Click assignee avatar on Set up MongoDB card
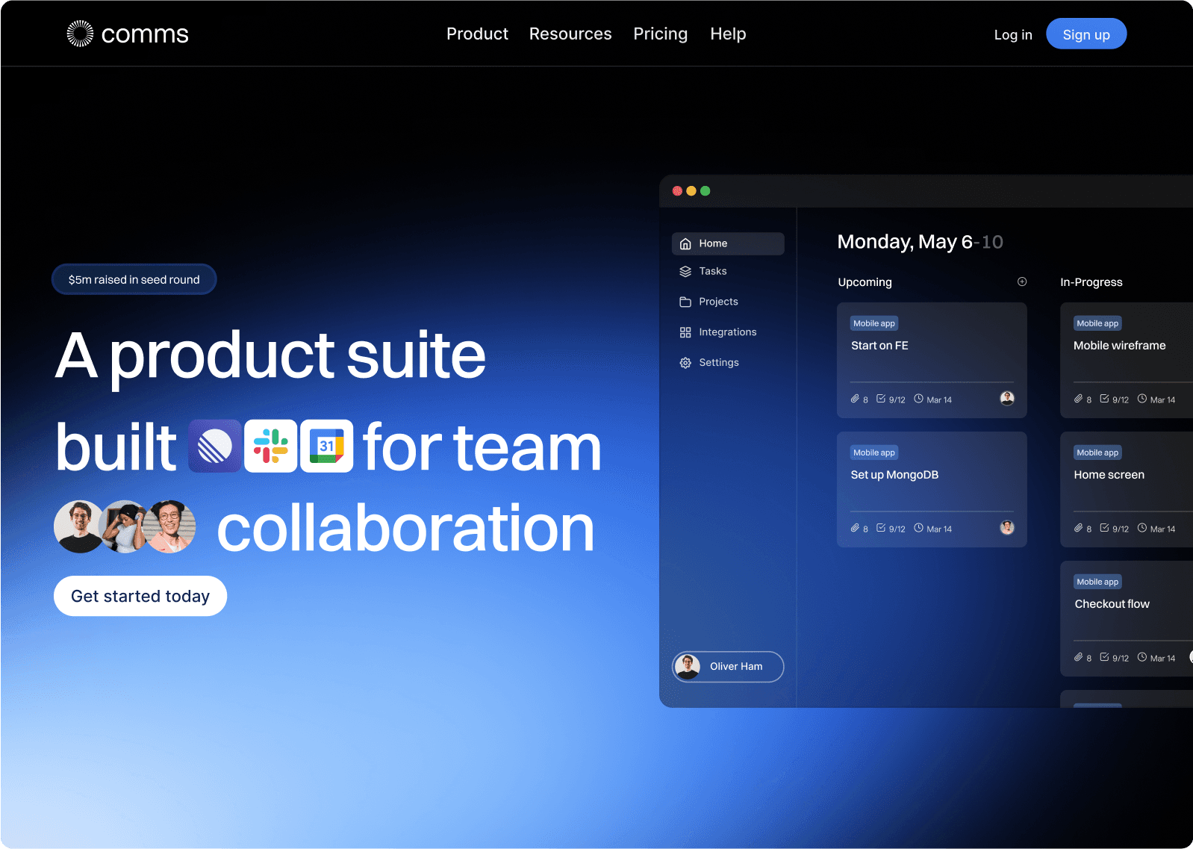Image resolution: width=1193 pixels, height=849 pixels. (1007, 527)
